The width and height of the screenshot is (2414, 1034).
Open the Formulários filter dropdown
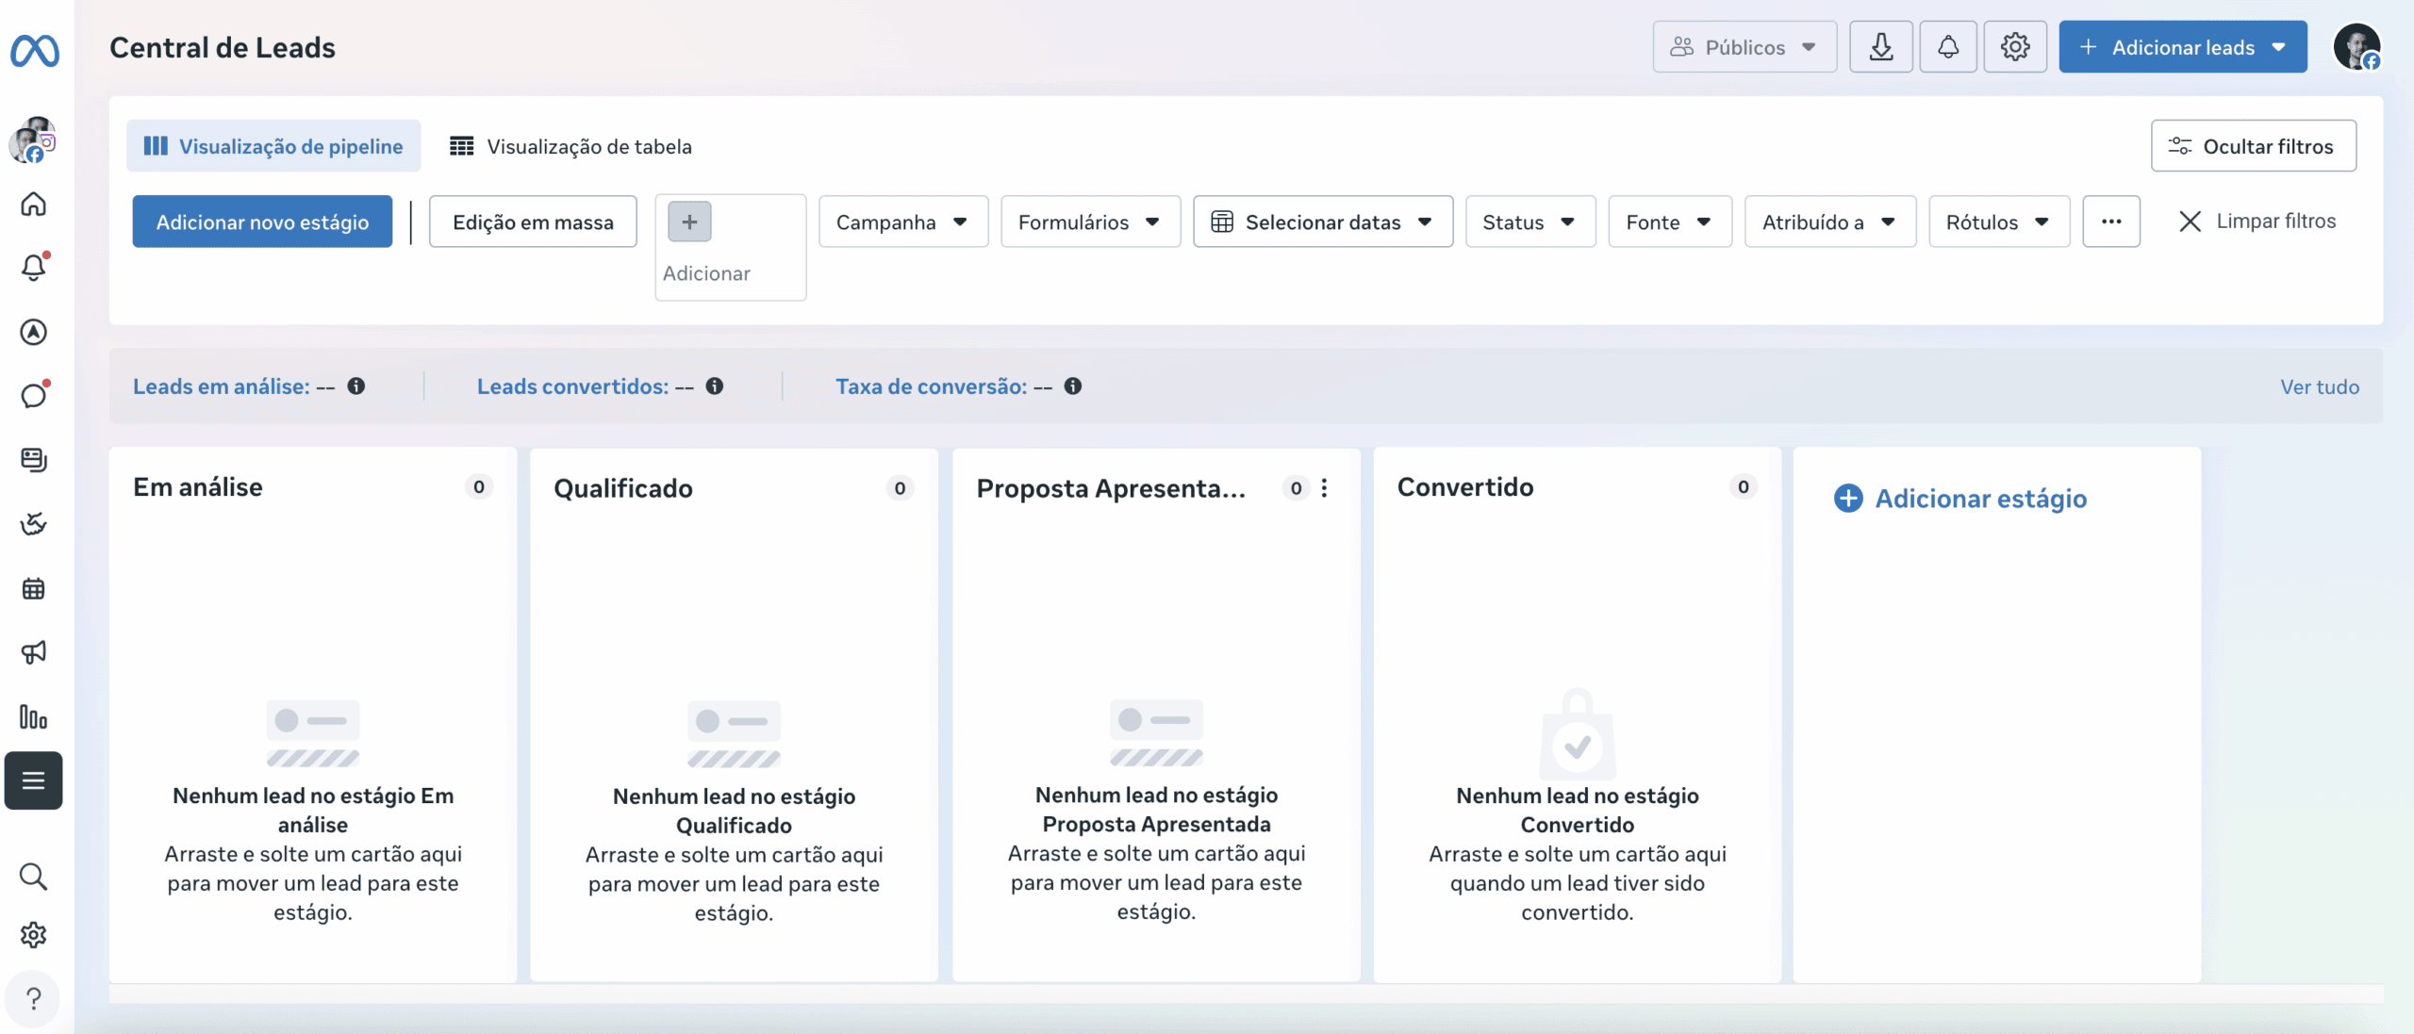pos(1090,222)
